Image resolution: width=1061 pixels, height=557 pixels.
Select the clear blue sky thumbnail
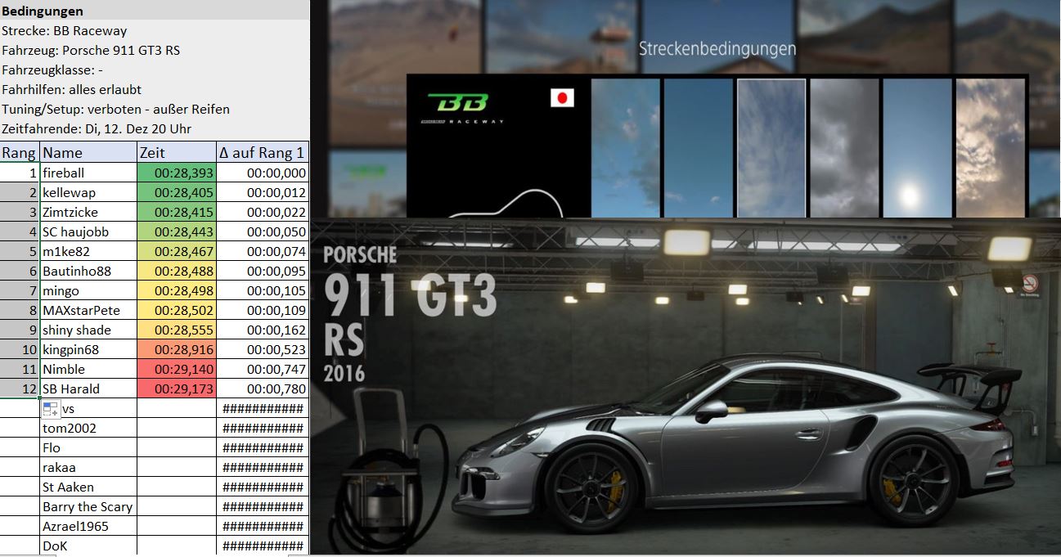pyautogui.click(x=698, y=147)
